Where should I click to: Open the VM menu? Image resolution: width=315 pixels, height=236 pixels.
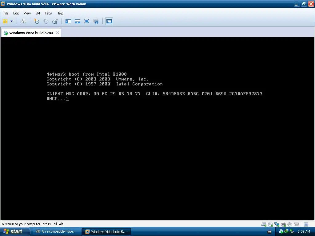38,13
